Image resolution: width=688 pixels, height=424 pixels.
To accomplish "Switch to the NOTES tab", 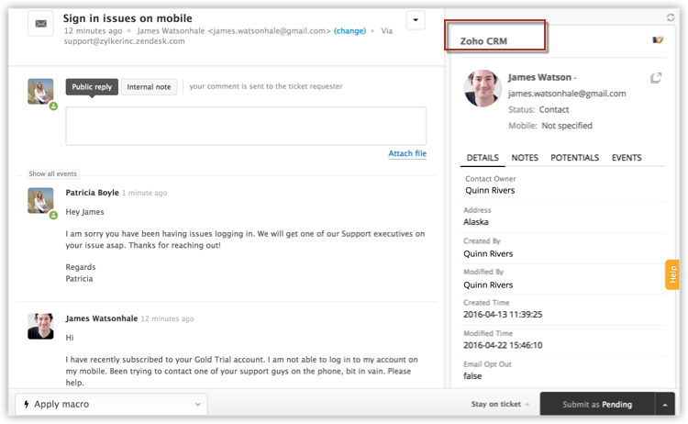I will pyautogui.click(x=525, y=158).
